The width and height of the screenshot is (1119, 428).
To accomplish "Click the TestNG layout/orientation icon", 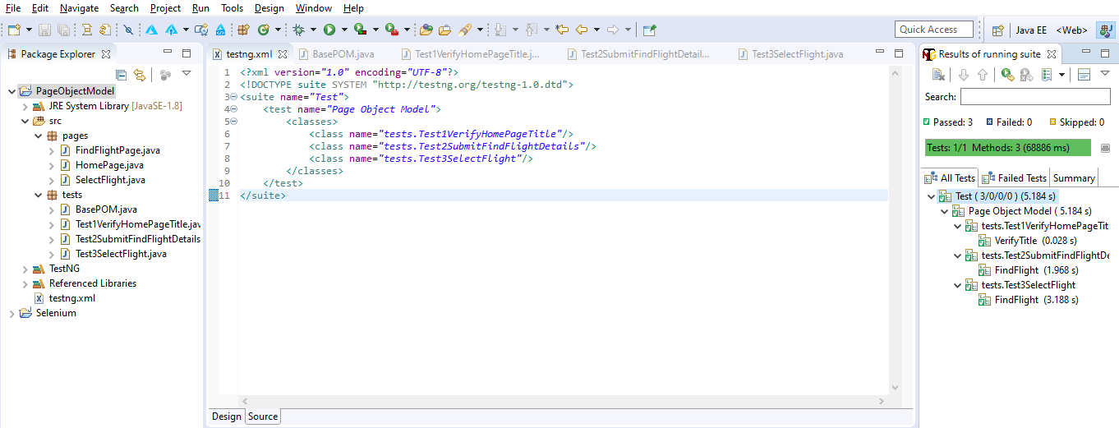I will click(x=1083, y=75).
